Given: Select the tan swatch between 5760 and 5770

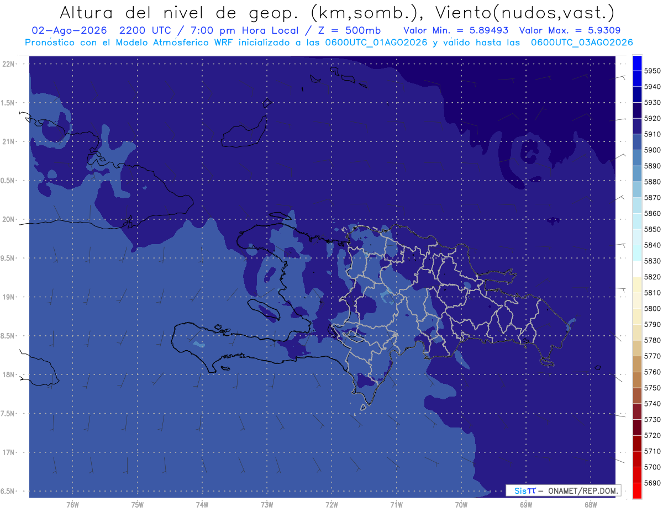Looking at the screenshot, I should pos(636,363).
